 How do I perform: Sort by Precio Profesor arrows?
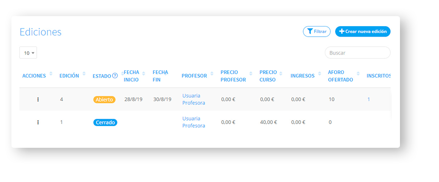pos(251,74)
